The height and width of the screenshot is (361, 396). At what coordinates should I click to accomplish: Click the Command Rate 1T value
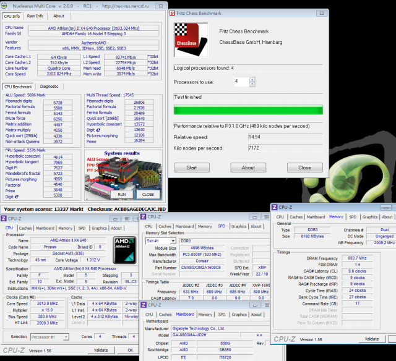pyautogui.click(x=357, y=304)
